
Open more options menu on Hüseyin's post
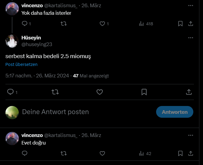[191, 38]
